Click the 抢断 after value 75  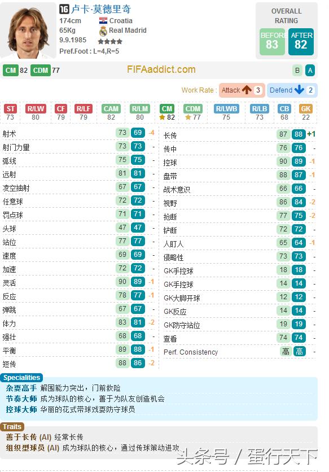[x=299, y=215]
